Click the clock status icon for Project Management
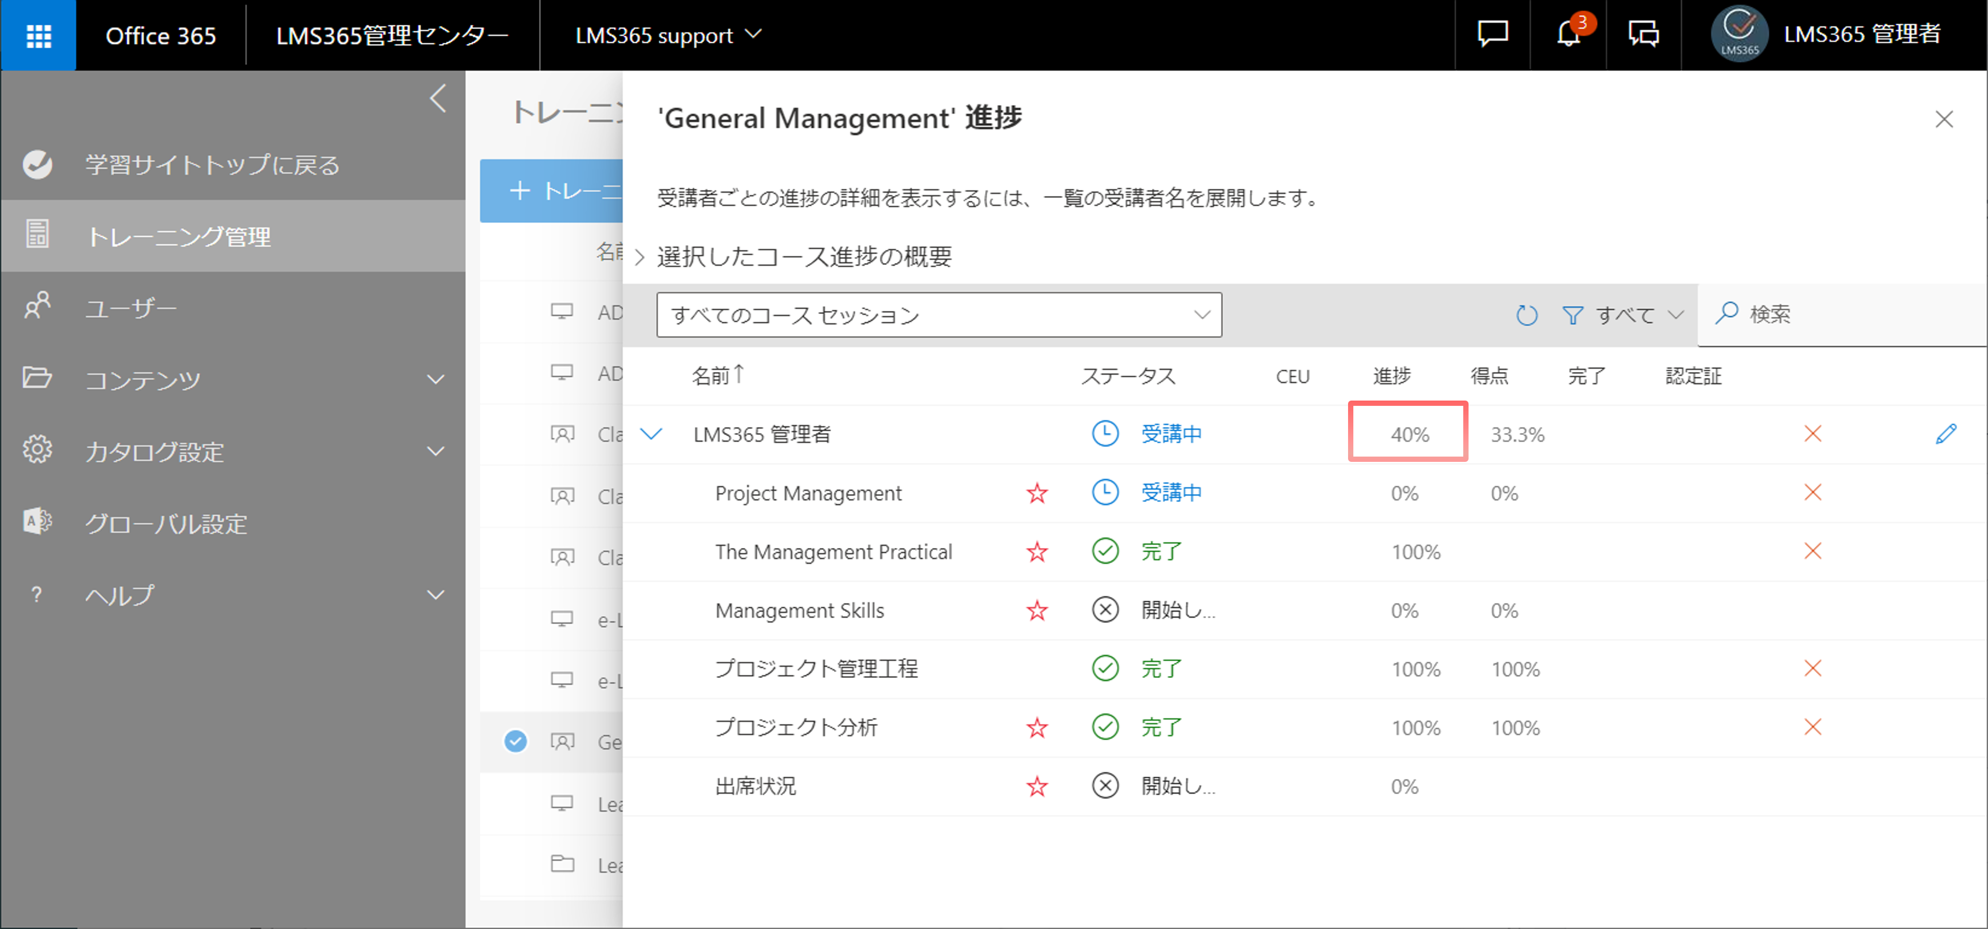Viewport: 1988px width, 929px height. coord(1105,493)
